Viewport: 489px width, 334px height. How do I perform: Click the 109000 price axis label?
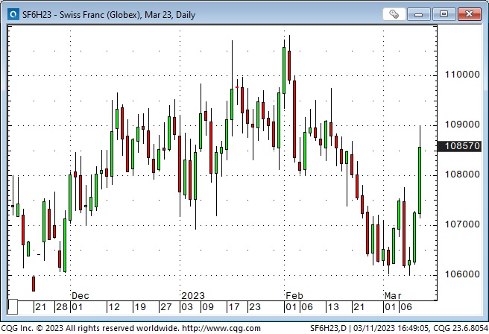coord(462,125)
